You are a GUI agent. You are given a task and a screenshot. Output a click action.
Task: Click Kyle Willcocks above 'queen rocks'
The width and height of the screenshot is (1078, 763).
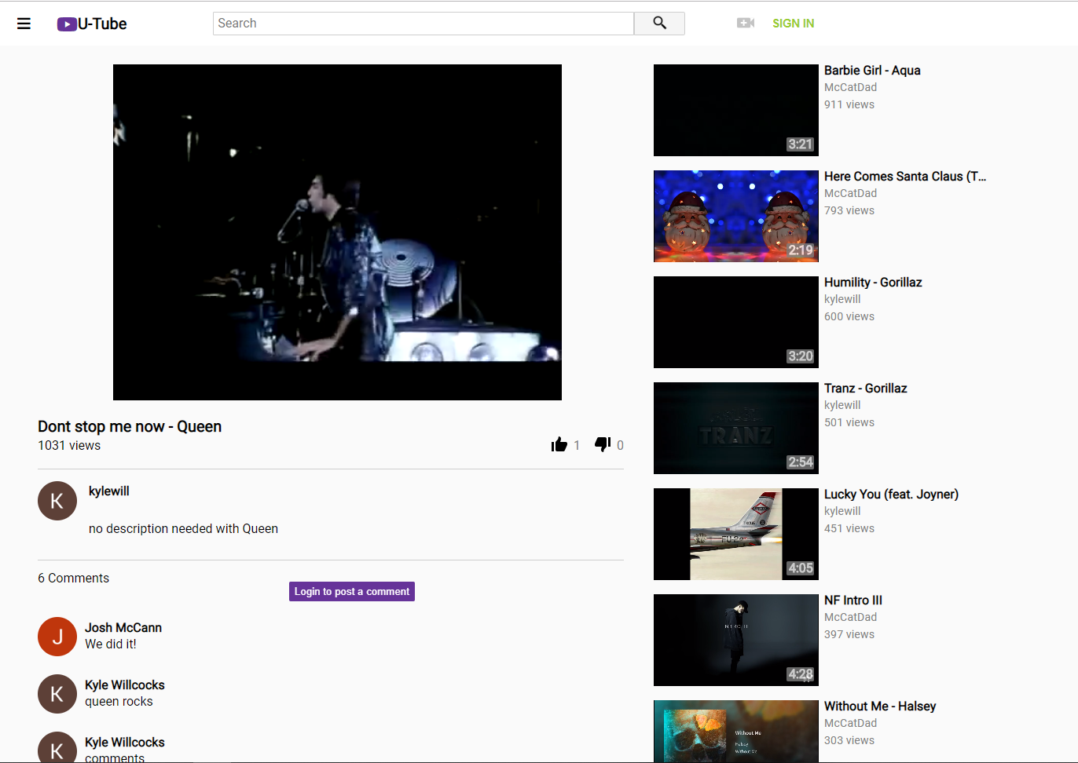click(125, 685)
